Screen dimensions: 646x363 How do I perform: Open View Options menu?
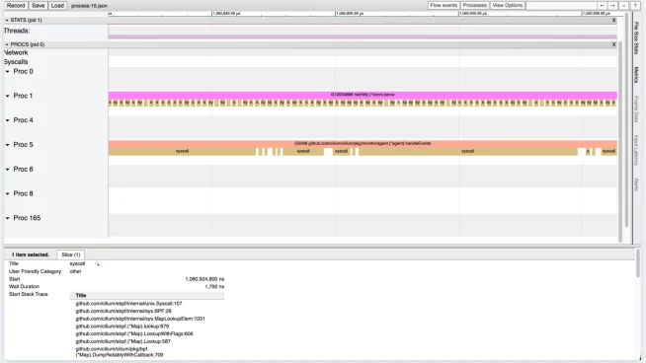coord(507,5)
